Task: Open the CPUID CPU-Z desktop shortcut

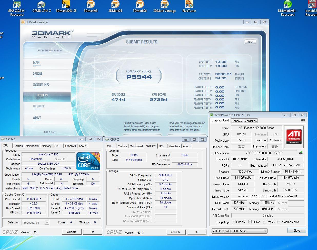Action: (x=42, y=7)
